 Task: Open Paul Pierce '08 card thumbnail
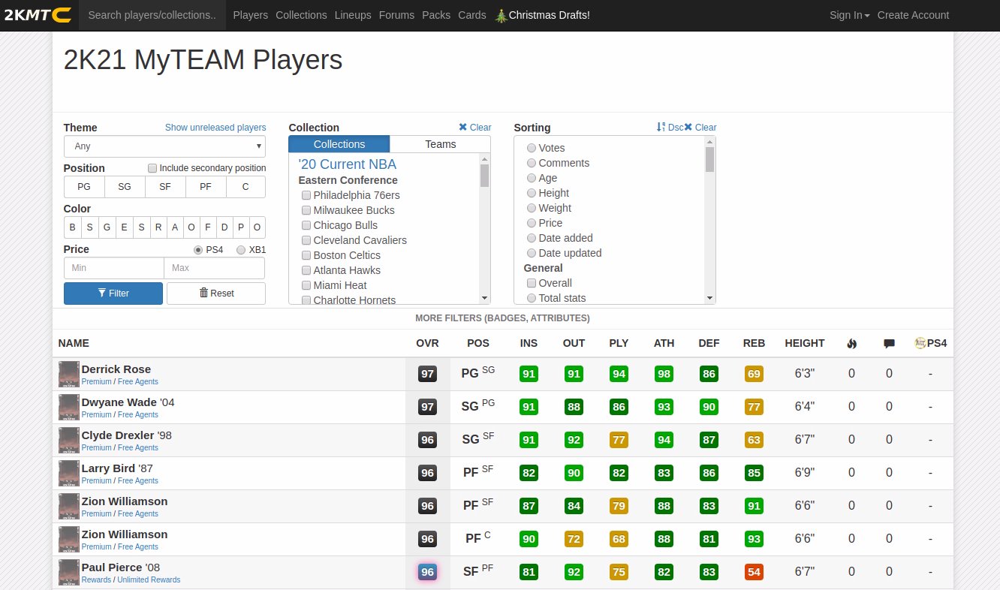click(69, 573)
